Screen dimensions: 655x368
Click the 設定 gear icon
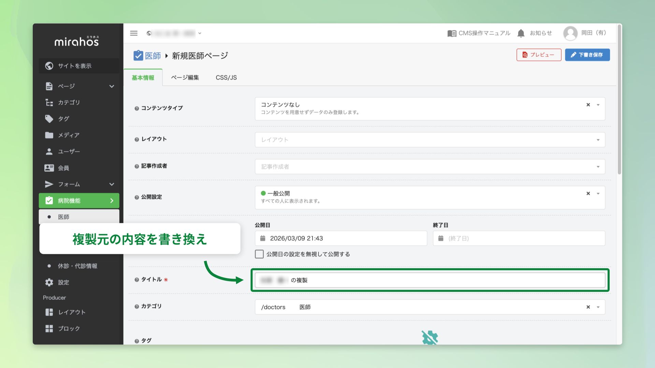pos(49,282)
